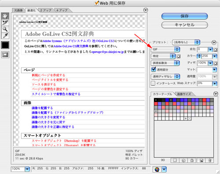220x174 pixels.
Task: Click the zoom field showing 100%
Action: coord(18,169)
